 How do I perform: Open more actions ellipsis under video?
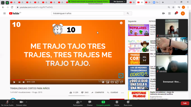point(122,92)
